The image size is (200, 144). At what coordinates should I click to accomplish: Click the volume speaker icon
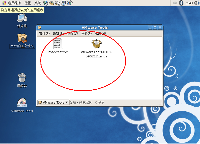point(197,3)
